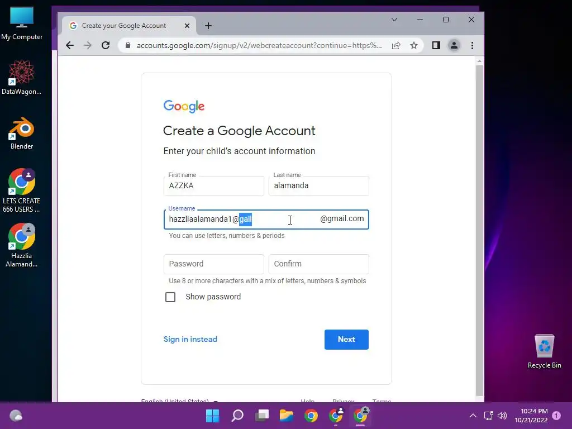The image size is (572, 429).
Task: Open plain Chrome taskbar icon
Action: click(x=311, y=416)
